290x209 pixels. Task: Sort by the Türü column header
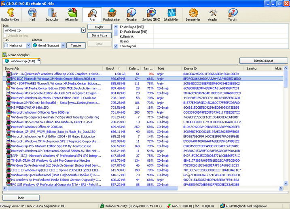[168, 68]
